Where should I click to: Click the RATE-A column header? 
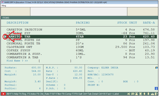(x=149, y=23)
